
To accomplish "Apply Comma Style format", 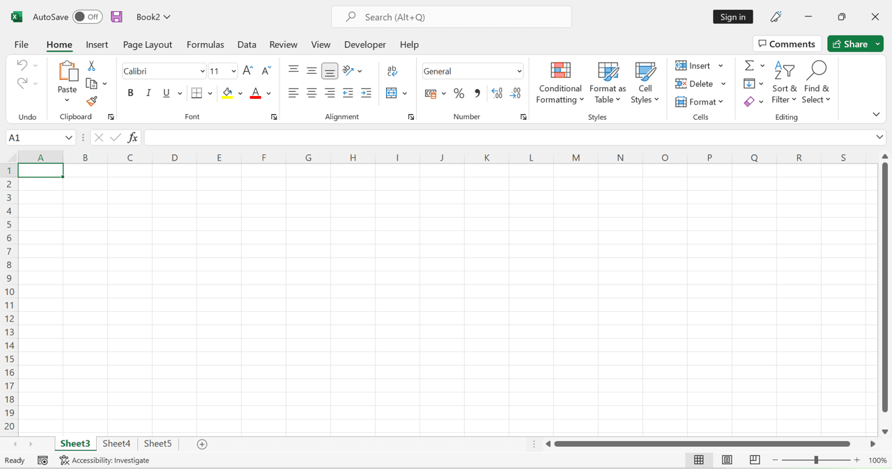I will click(477, 93).
